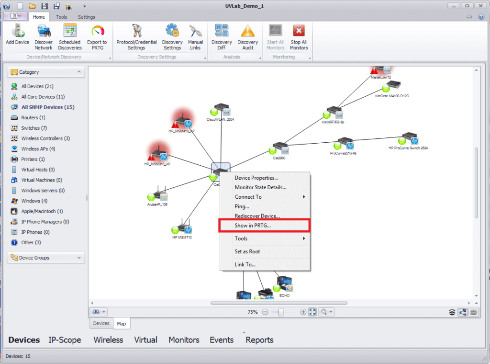Click the new document icon in quick access toolbar
490x364 pixels.
tap(20, 6)
